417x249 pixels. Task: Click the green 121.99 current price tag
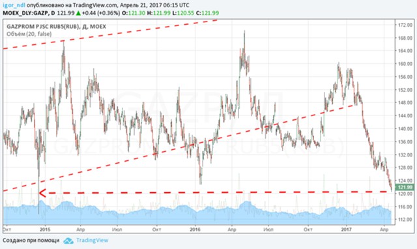tap(405, 187)
